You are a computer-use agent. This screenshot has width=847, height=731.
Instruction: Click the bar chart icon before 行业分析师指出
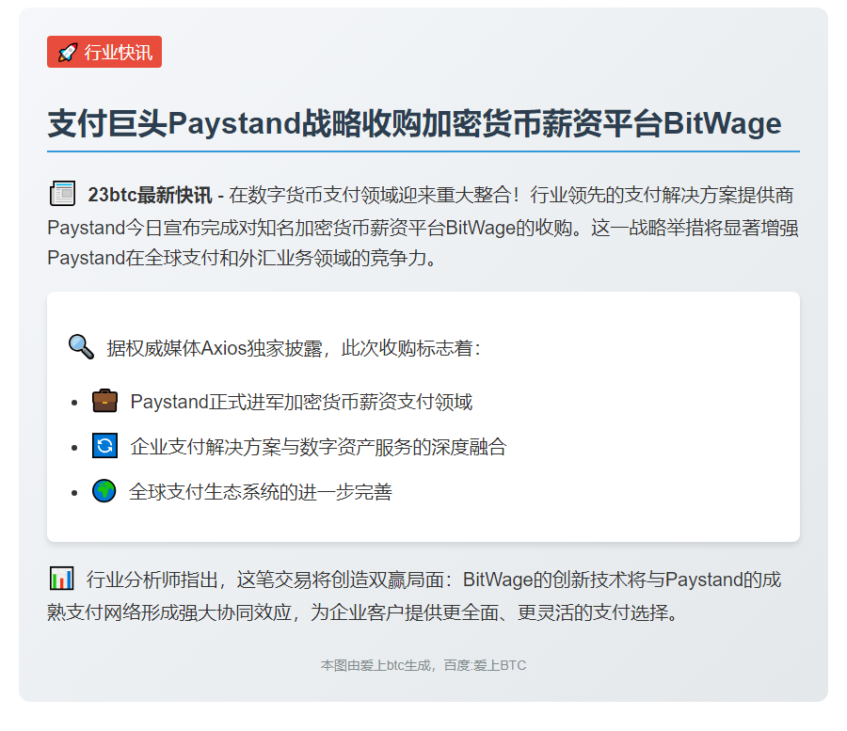(61, 579)
